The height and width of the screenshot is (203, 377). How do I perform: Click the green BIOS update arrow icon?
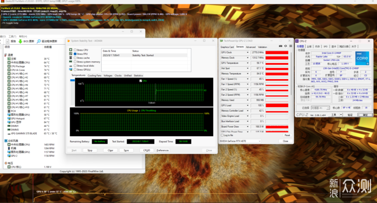coord(20,41)
